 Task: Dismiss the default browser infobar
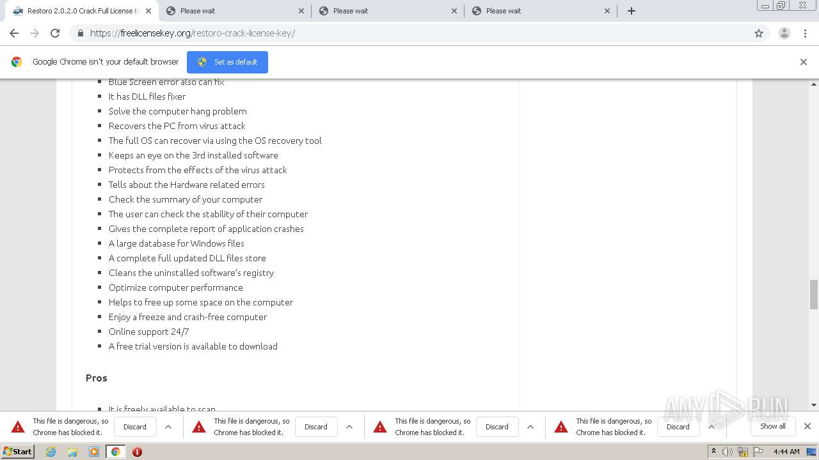(x=804, y=62)
